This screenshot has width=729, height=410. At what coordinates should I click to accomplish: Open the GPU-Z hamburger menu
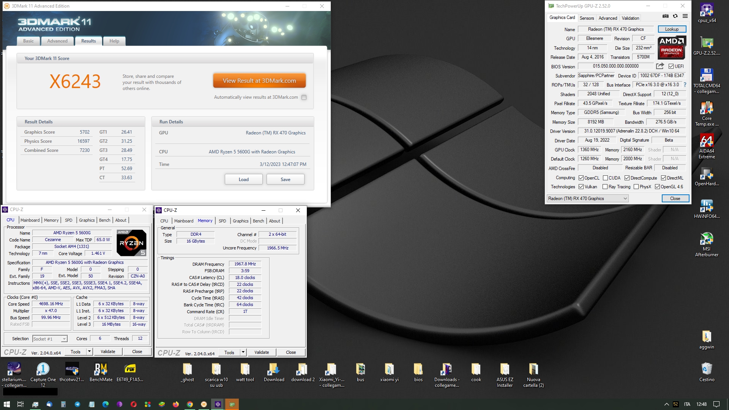pos(685,16)
